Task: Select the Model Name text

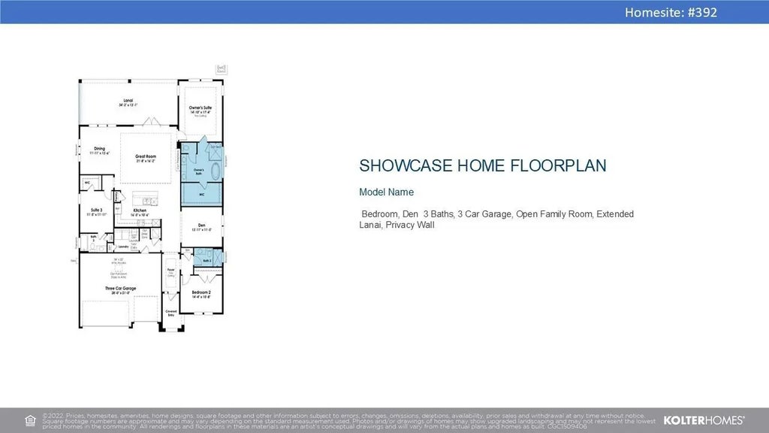Action: click(386, 192)
